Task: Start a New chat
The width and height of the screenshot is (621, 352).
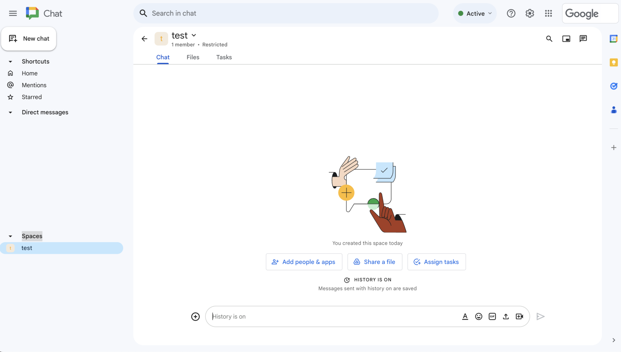Action: click(29, 38)
